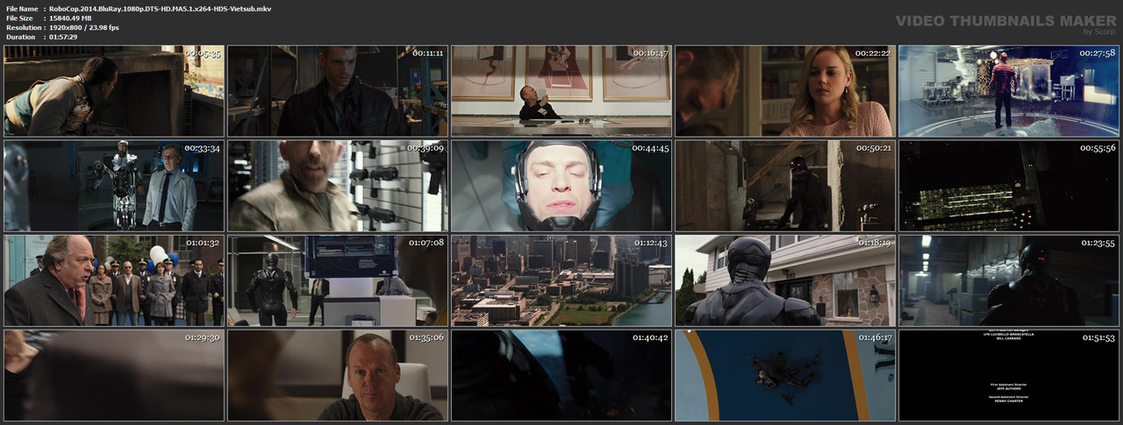Click the 00:22:22 blonde woman frame
This screenshot has width=1123, height=425.
pos(785,91)
